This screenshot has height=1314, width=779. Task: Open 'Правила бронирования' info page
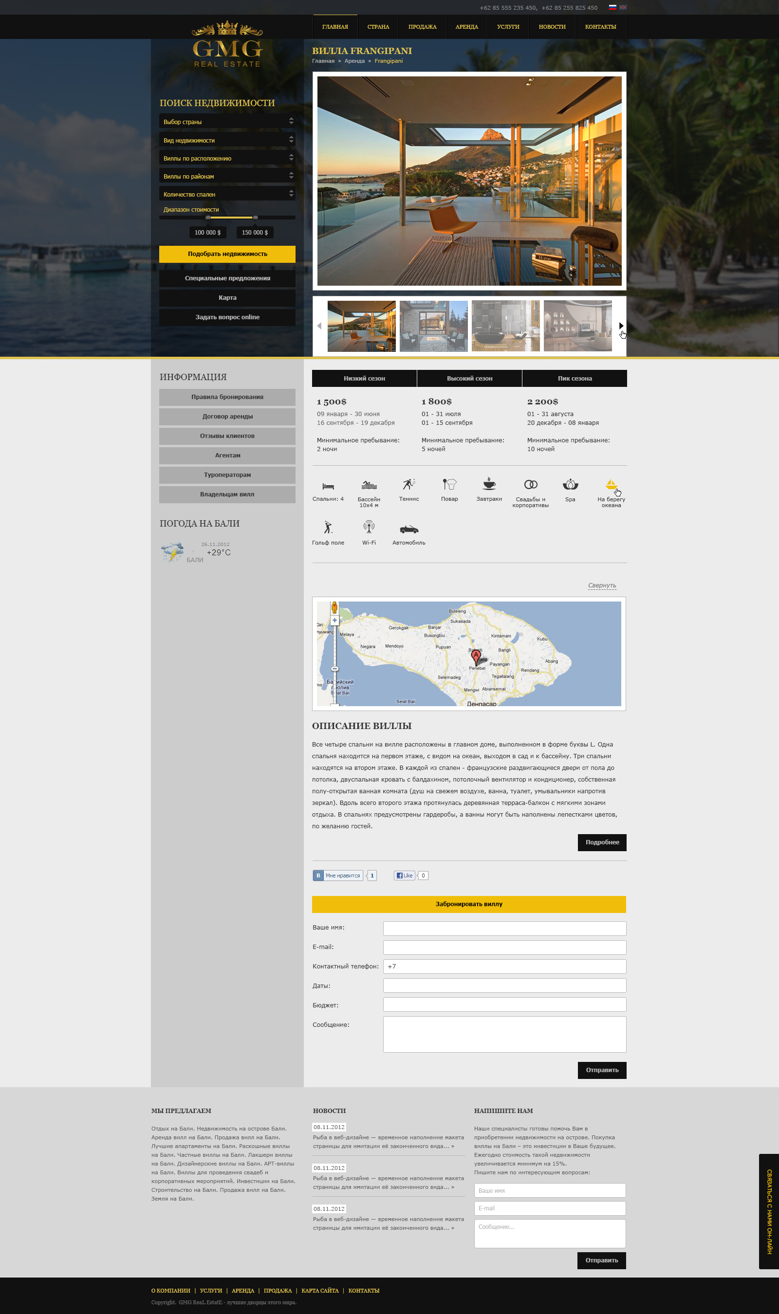coord(227,397)
